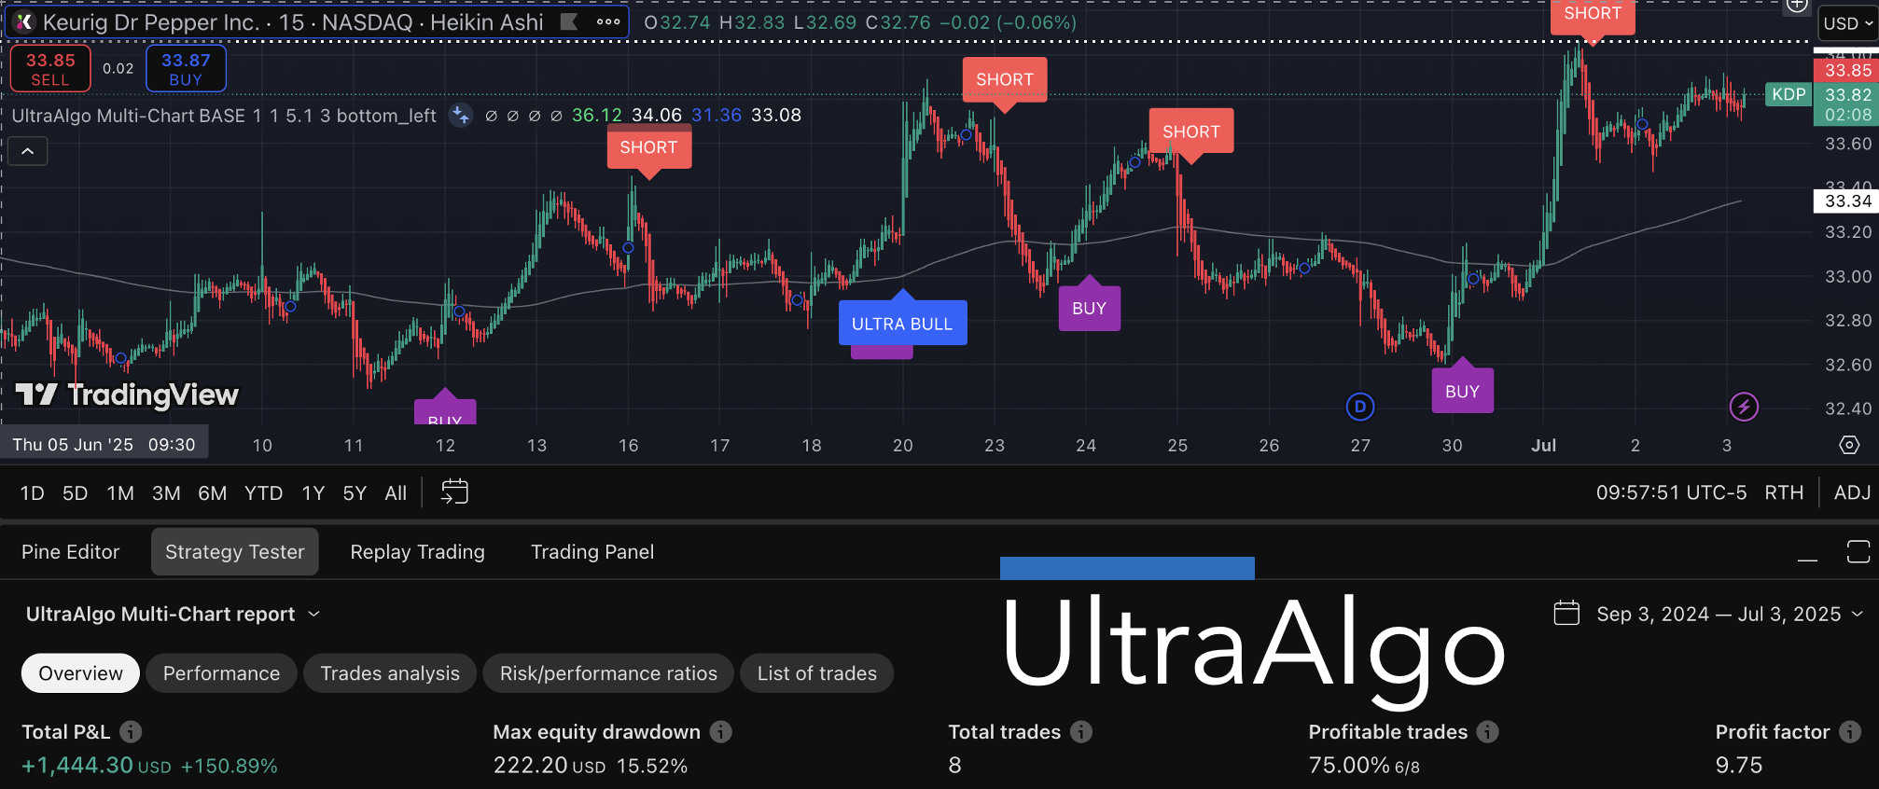Image resolution: width=1879 pixels, height=789 pixels.
Task: Switch to the Strategy Tester tab
Action: click(235, 552)
